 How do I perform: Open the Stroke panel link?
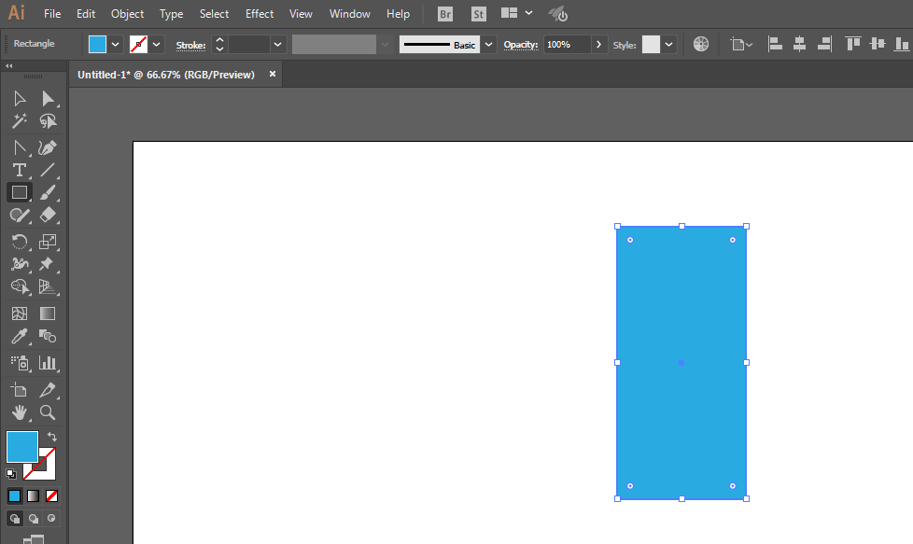click(190, 46)
